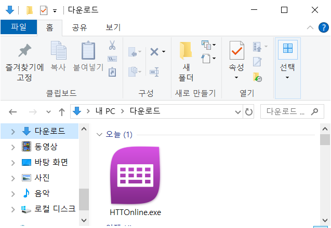Click the search magnifier icon
Screen dimensions: 331x228
(314, 111)
